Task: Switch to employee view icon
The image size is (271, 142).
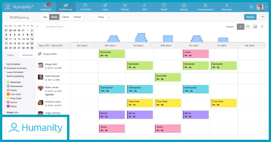Action: [x=241, y=27]
